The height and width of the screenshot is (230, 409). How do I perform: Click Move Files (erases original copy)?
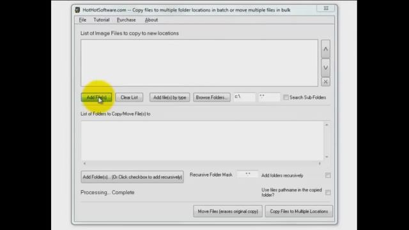coord(228,211)
